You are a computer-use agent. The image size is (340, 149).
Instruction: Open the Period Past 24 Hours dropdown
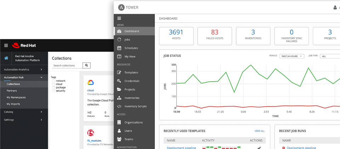291,56
